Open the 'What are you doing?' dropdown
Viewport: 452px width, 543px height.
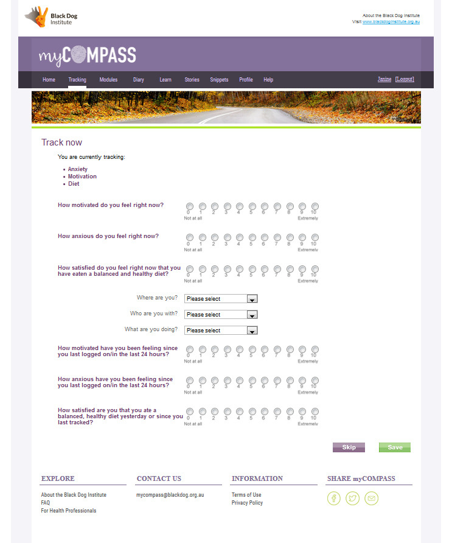tap(221, 331)
